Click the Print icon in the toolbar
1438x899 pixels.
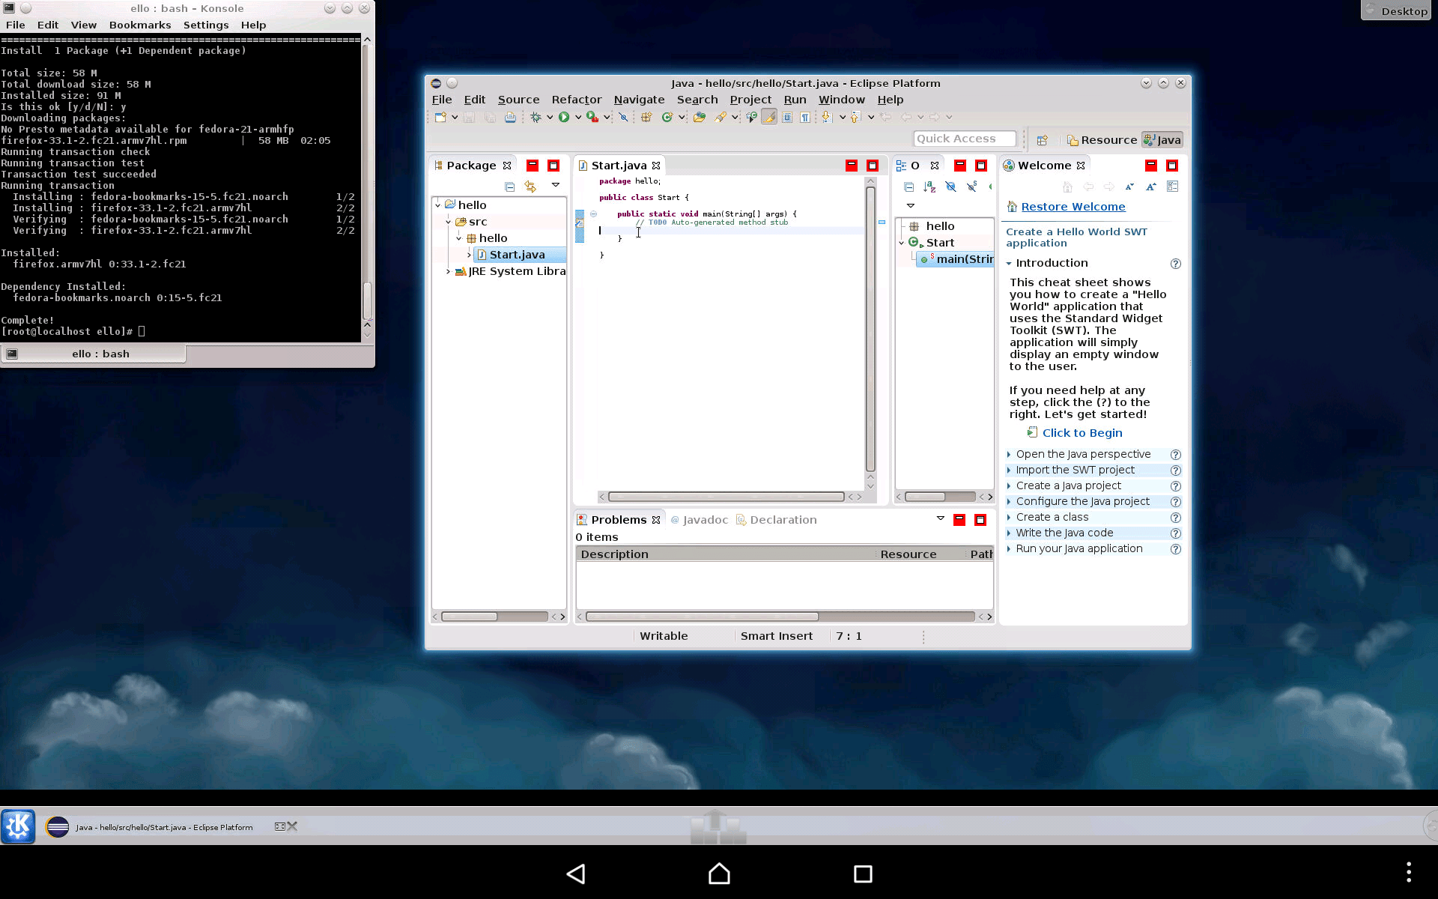pos(510,117)
